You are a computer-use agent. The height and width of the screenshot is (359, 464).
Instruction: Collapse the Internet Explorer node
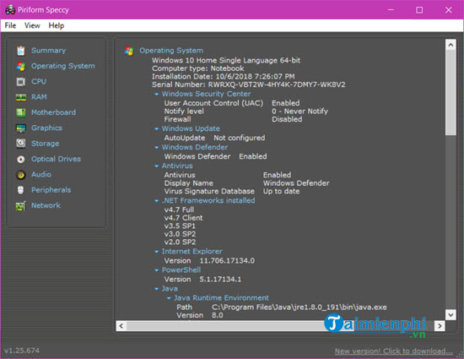pyautogui.click(x=157, y=252)
